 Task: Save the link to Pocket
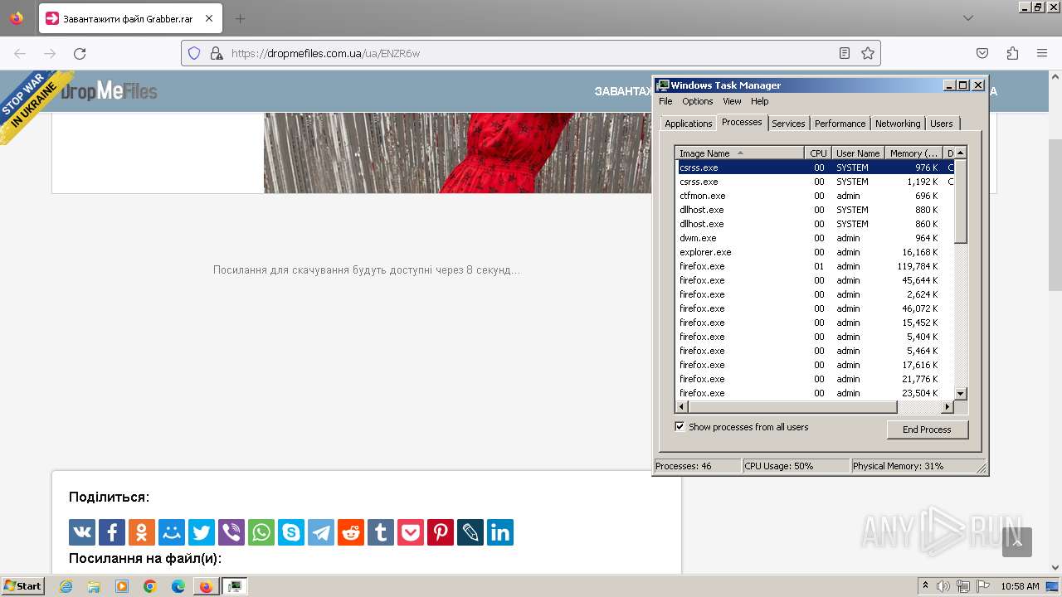[x=411, y=532]
